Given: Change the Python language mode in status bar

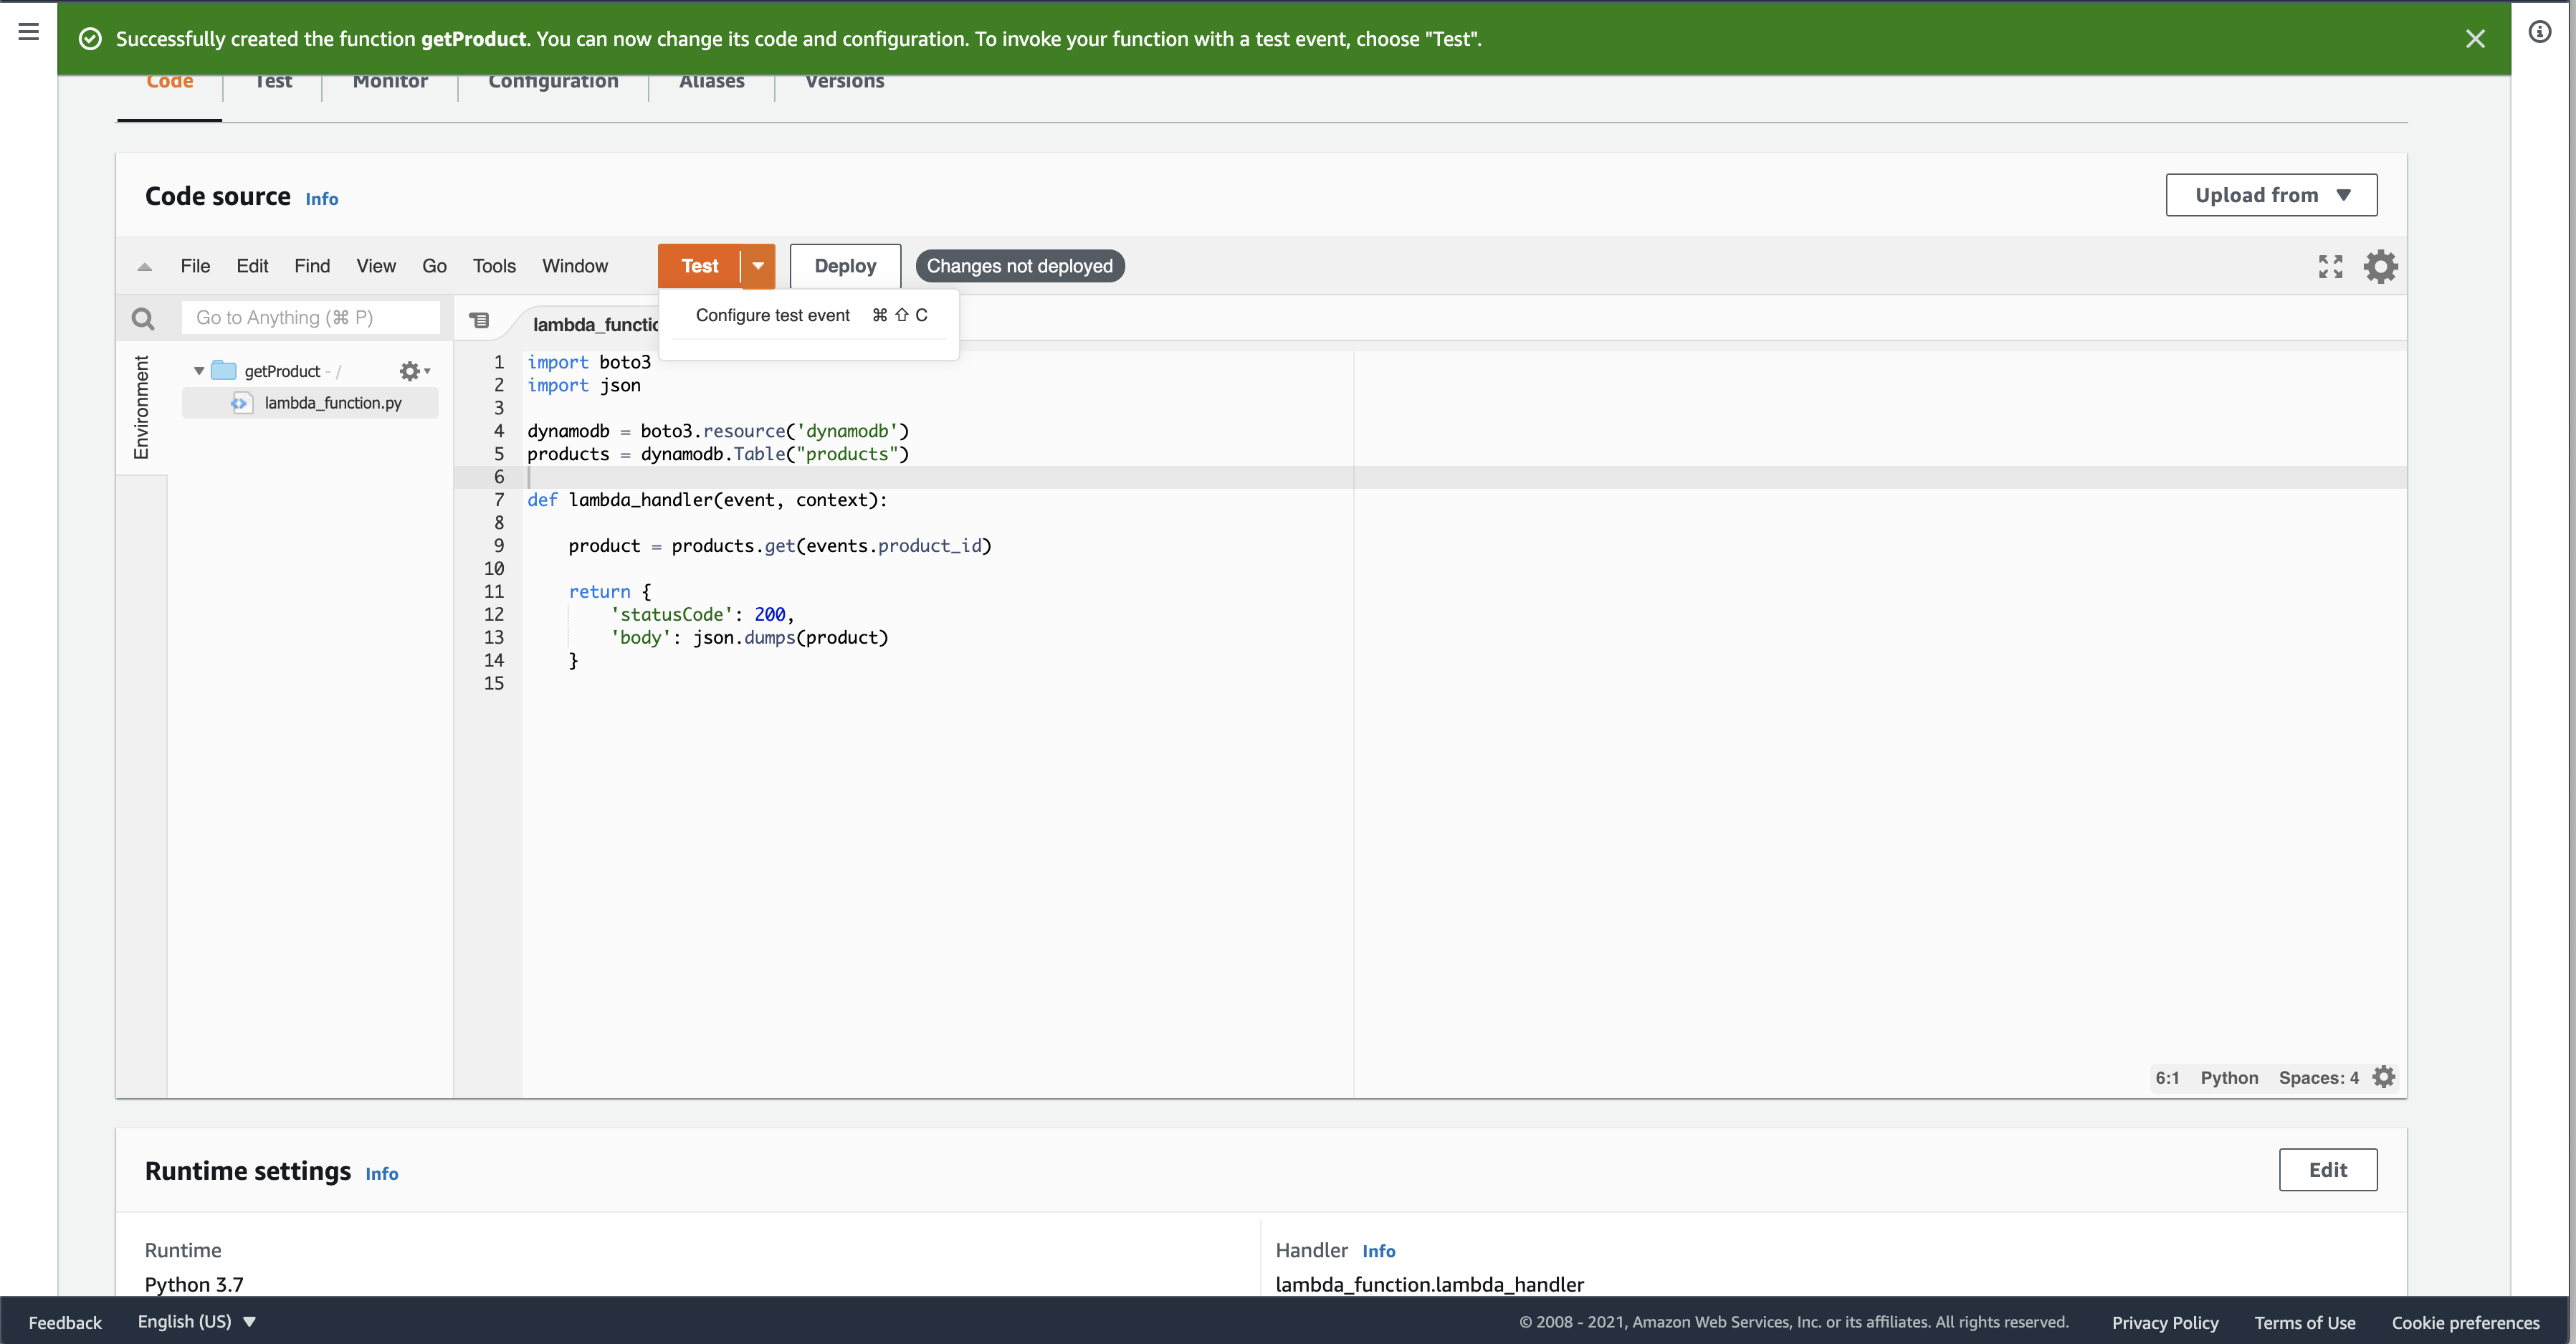Looking at the screenshot, I should 2229,1078.
